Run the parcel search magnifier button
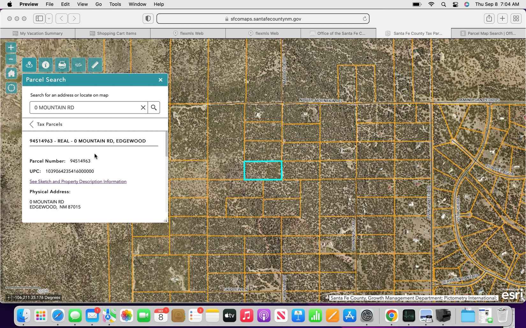This screenshot has height=328, width=526. pyautogui.click(x=154, y=108)
